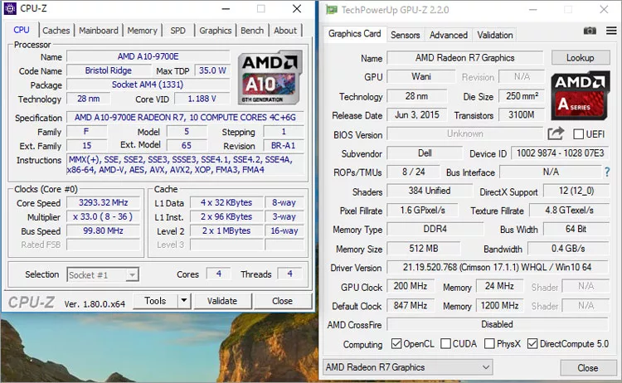Open the Sensors tab in GPU-Z
This screenshot has width=622, height=383.
(x=406, y=35)
